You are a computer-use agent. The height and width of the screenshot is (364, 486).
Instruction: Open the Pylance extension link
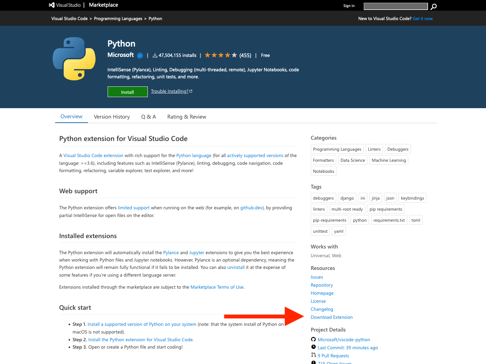coord(171,252)
